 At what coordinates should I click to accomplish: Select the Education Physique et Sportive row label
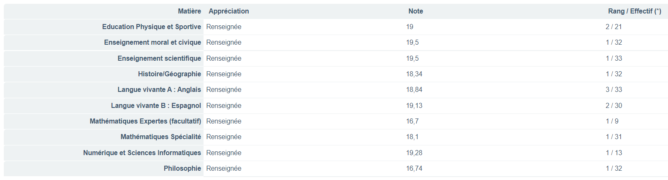(151, 27)
